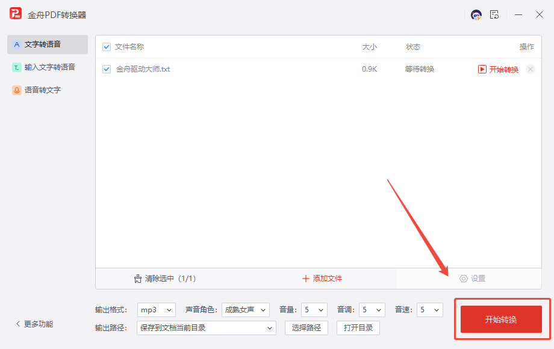
Task: Click 添加文件 label
Action: (327, 279)
